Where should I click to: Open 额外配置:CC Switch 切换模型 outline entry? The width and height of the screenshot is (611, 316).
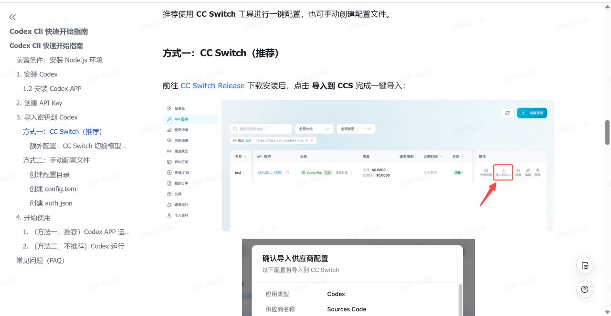point(78,146)
